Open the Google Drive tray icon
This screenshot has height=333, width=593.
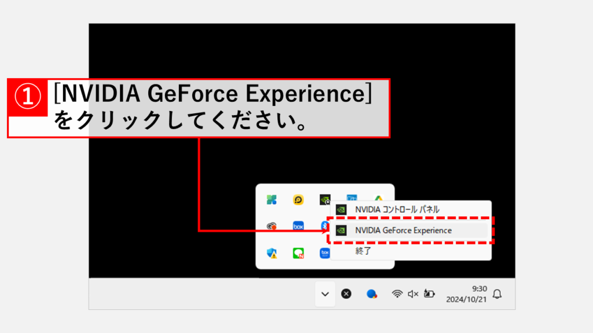[379, 199]
